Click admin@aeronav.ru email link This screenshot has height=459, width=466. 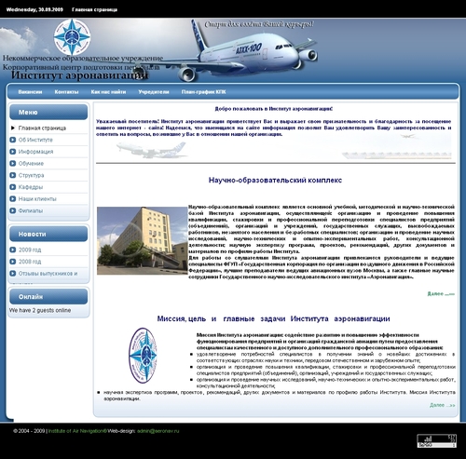coord(158,431)
